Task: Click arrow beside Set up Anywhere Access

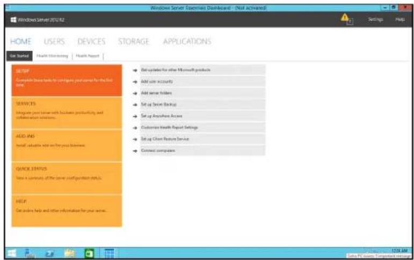Action: (135, 116)
